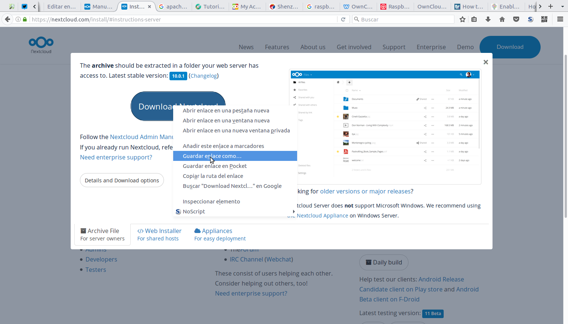Open the downloads arrow icon
568x324 pixels.
pyautogui.click(x=488, y=19)
